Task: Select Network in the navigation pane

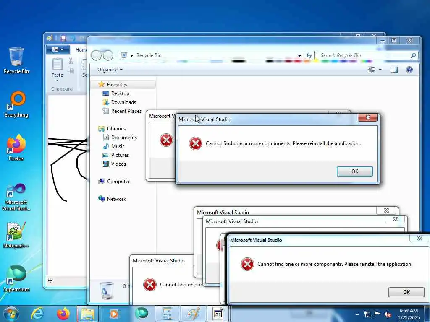Action: pyautogui.click(x=116, y=199)
